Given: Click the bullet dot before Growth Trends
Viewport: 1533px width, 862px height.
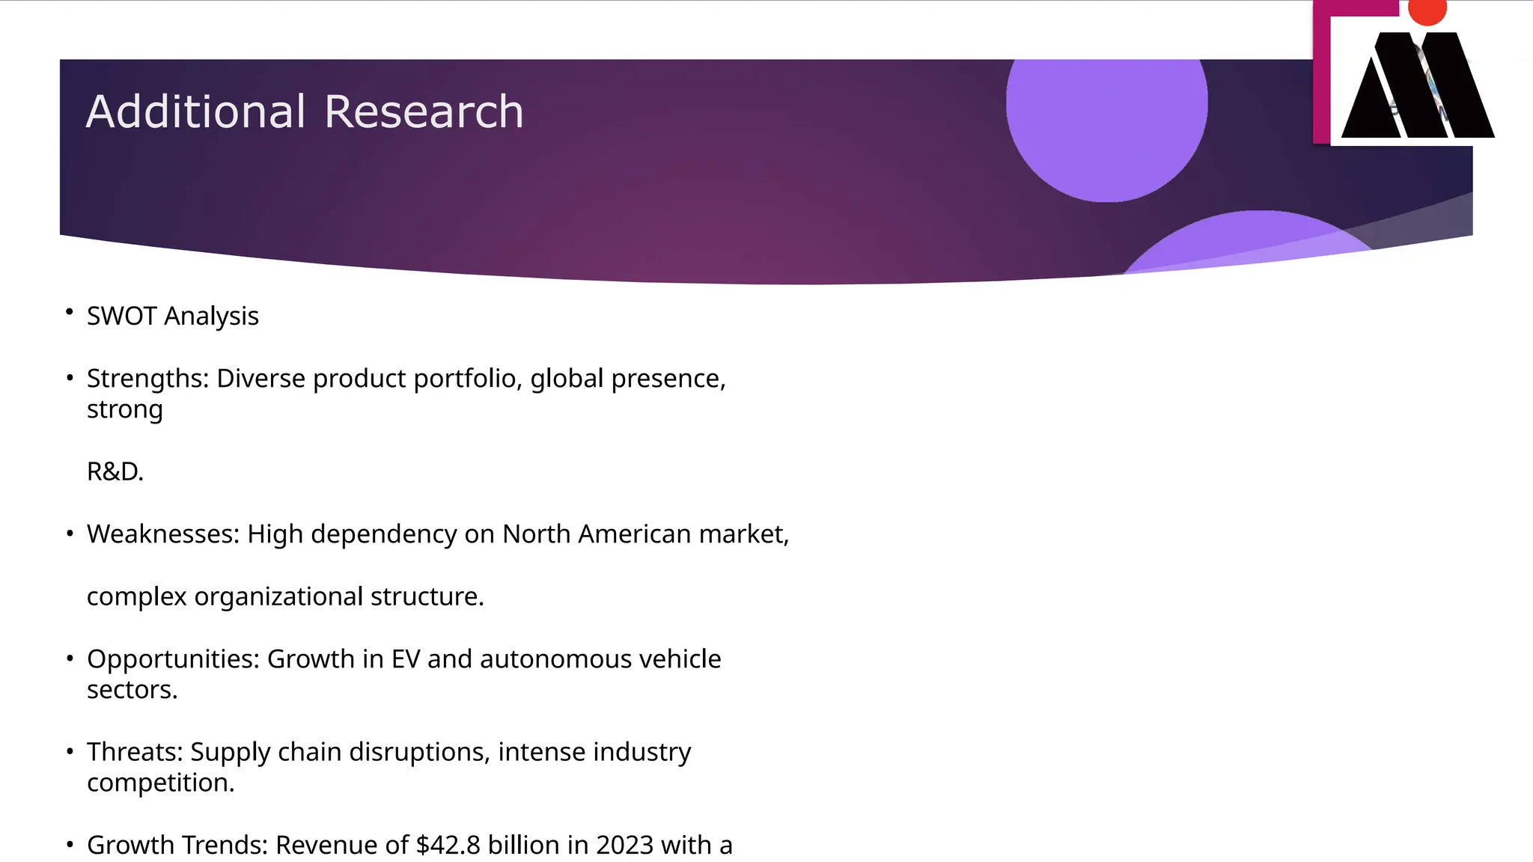Looking at the screenshot, I should point(70,845).
